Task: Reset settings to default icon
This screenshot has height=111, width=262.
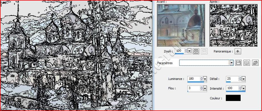Action: coord(255,63)
